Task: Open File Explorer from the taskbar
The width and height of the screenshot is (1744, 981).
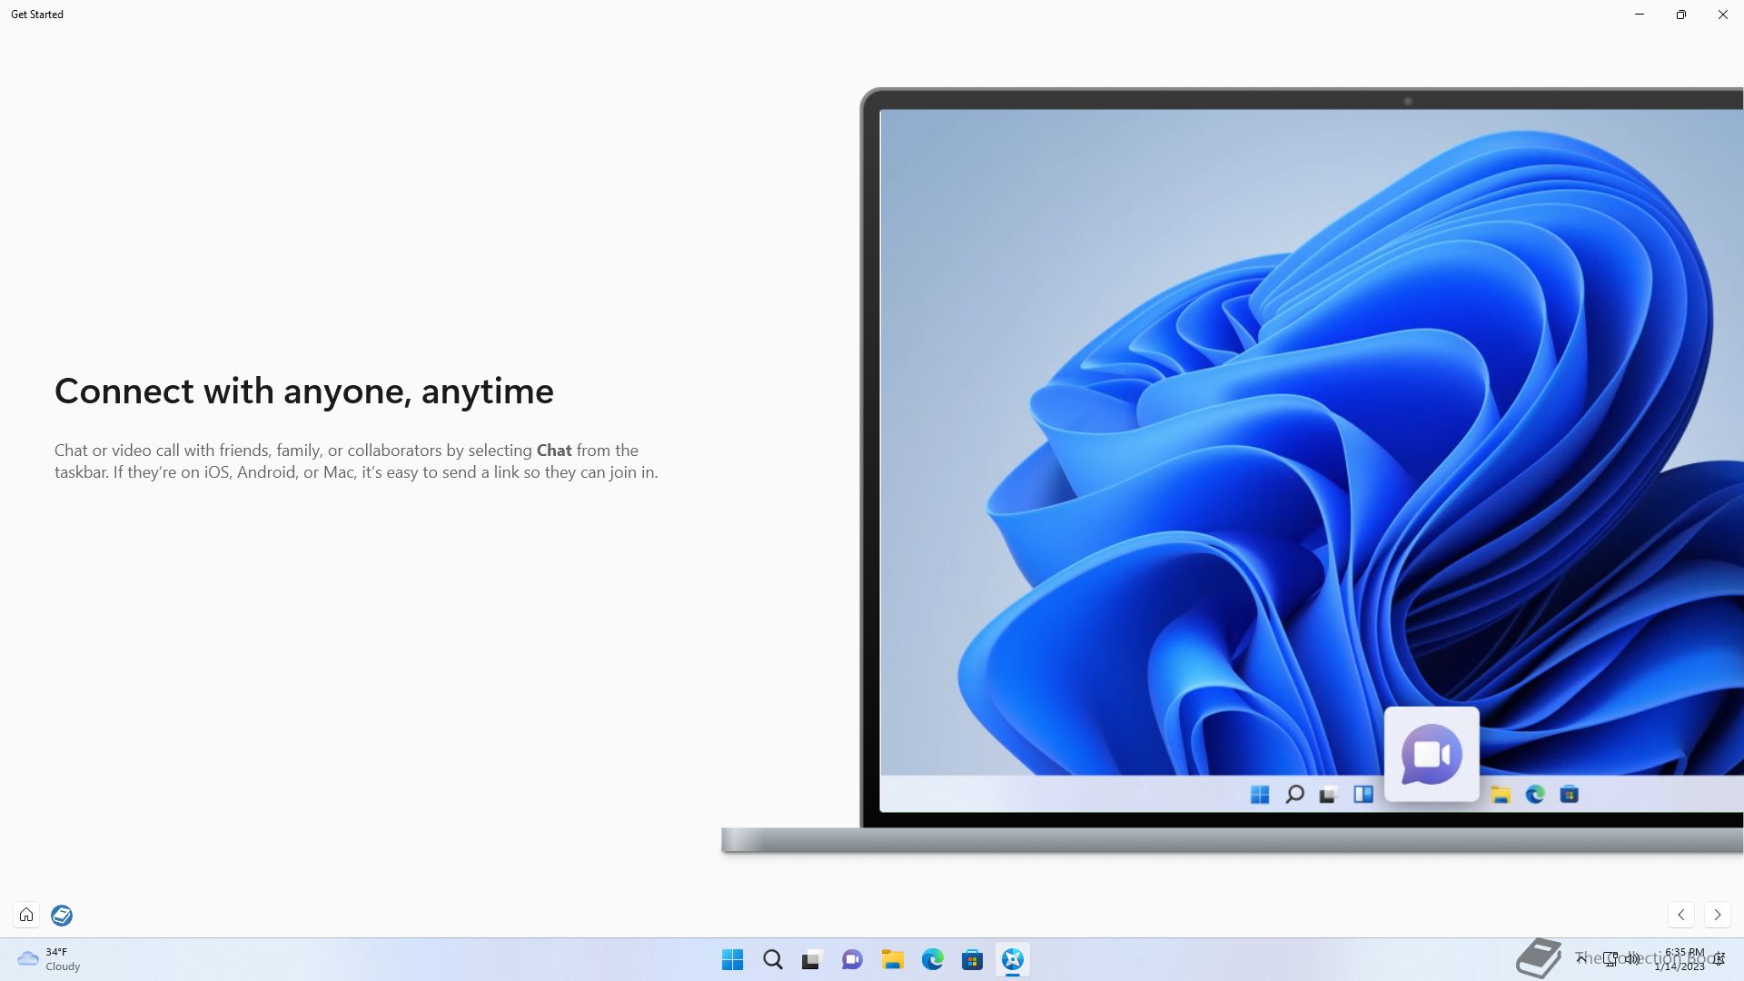Action: point(892,959)
